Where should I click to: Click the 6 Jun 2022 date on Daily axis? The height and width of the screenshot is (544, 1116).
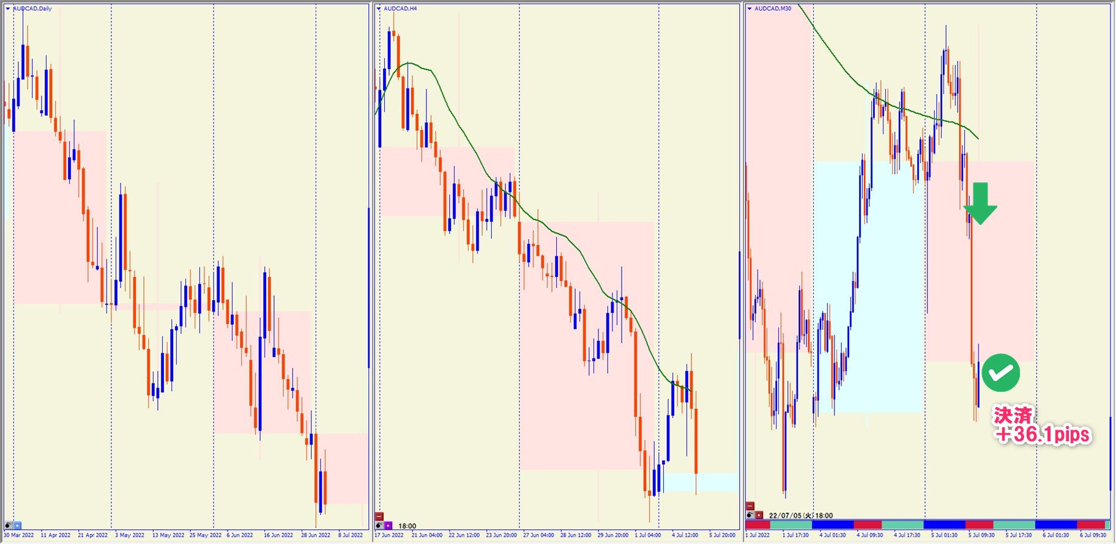pyautogui.click(x=240, y=535)
